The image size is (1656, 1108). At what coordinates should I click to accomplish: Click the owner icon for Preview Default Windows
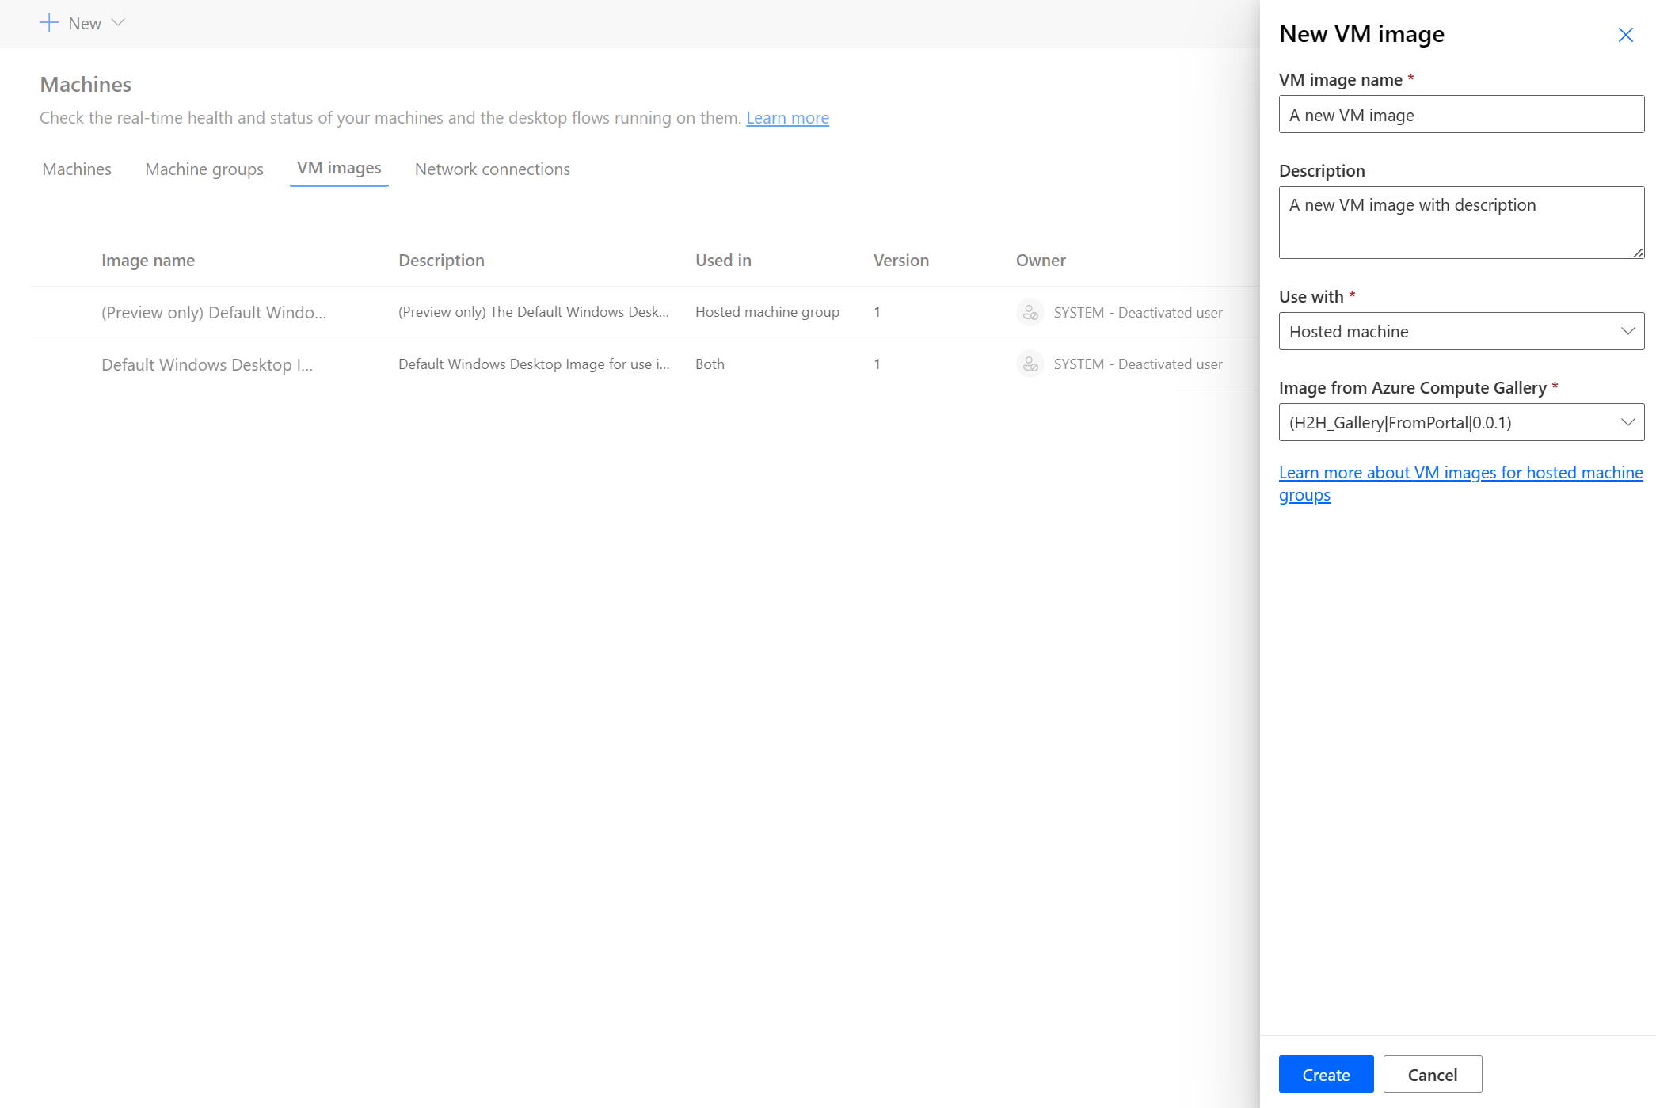click(x=1030, y=311)
